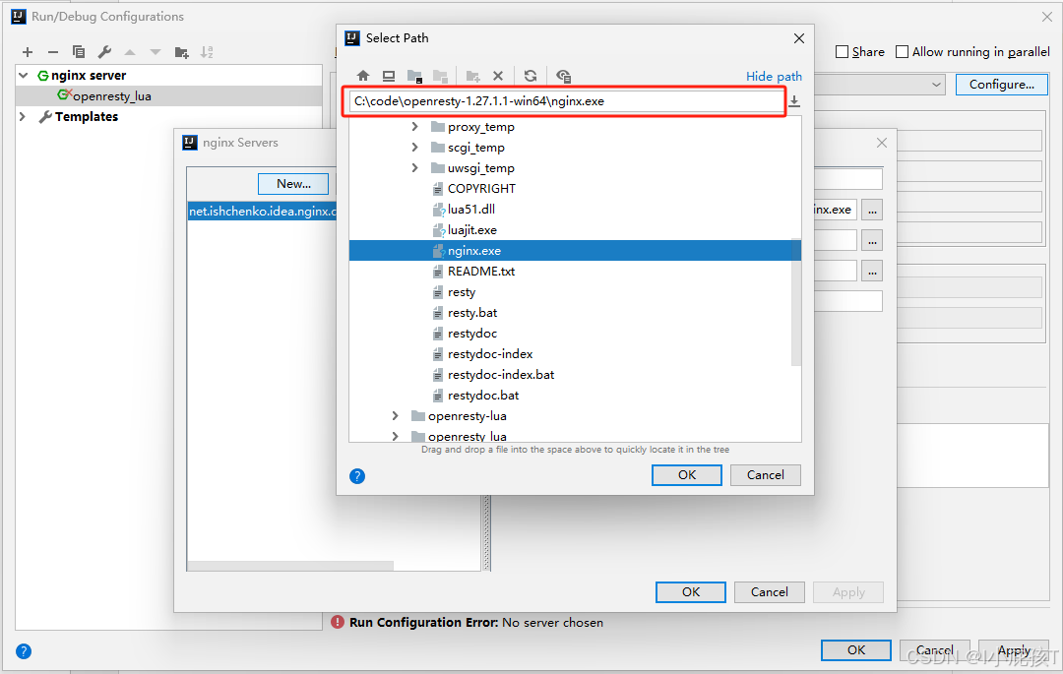Edit templates wrench icon
The height and width of the screenshot is (674, 1063).
(x=104, y=52)
